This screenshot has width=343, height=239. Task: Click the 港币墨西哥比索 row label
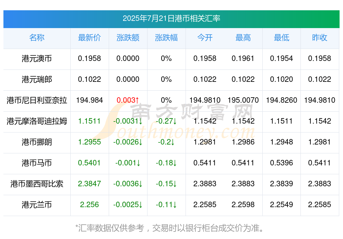click(37, 184)
